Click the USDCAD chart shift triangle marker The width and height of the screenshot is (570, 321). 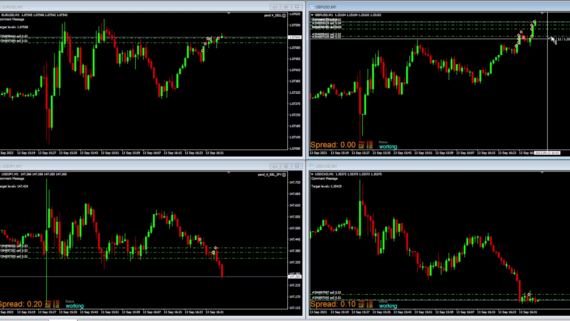542,173
